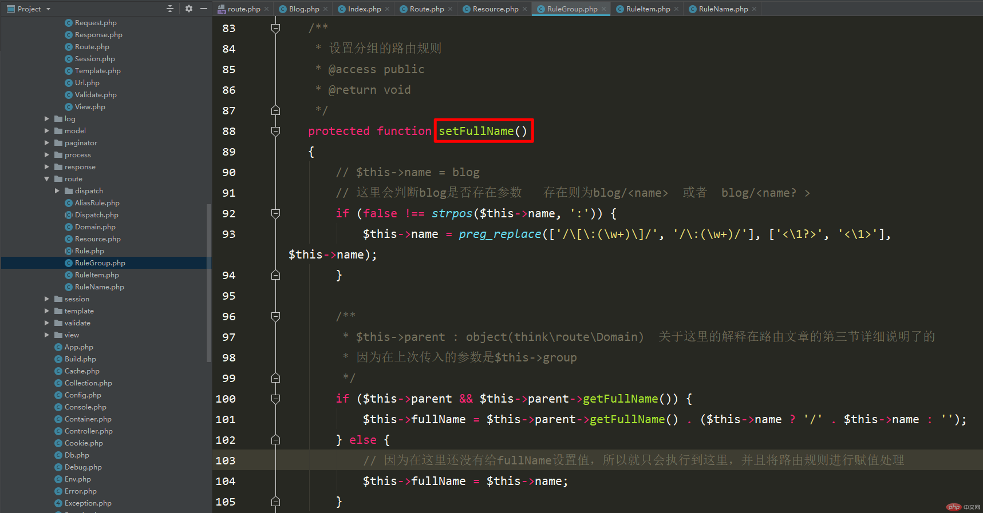
Task: Open Session.php file
Action: 94,58
